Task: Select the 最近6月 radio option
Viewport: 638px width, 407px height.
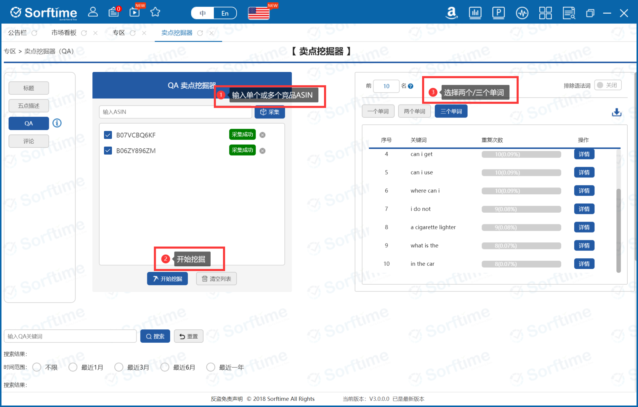Action: pos(165,367)
